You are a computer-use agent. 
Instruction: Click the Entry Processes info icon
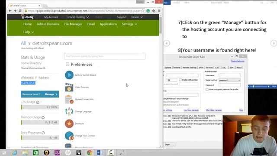43,133
